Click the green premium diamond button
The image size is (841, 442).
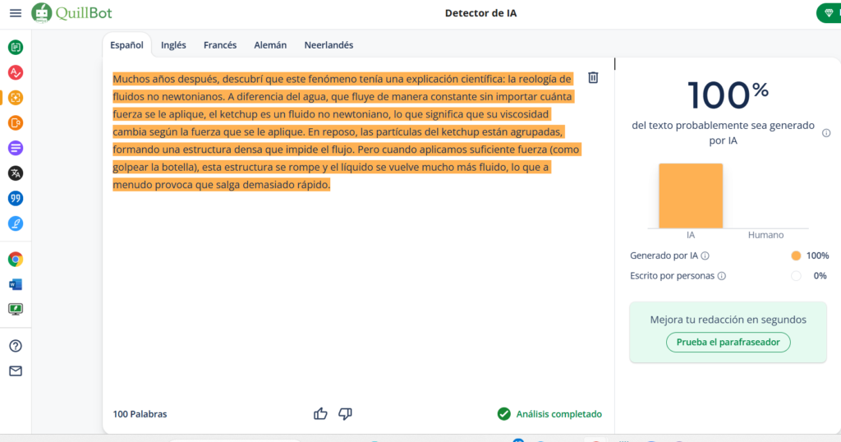829,13
